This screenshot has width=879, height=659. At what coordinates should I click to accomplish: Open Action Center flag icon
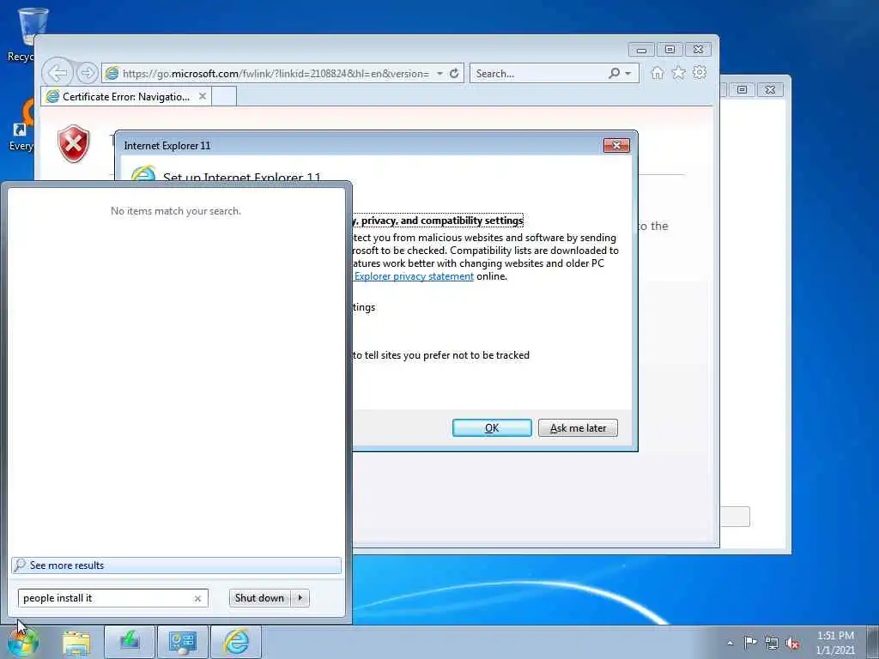(750, 642)
